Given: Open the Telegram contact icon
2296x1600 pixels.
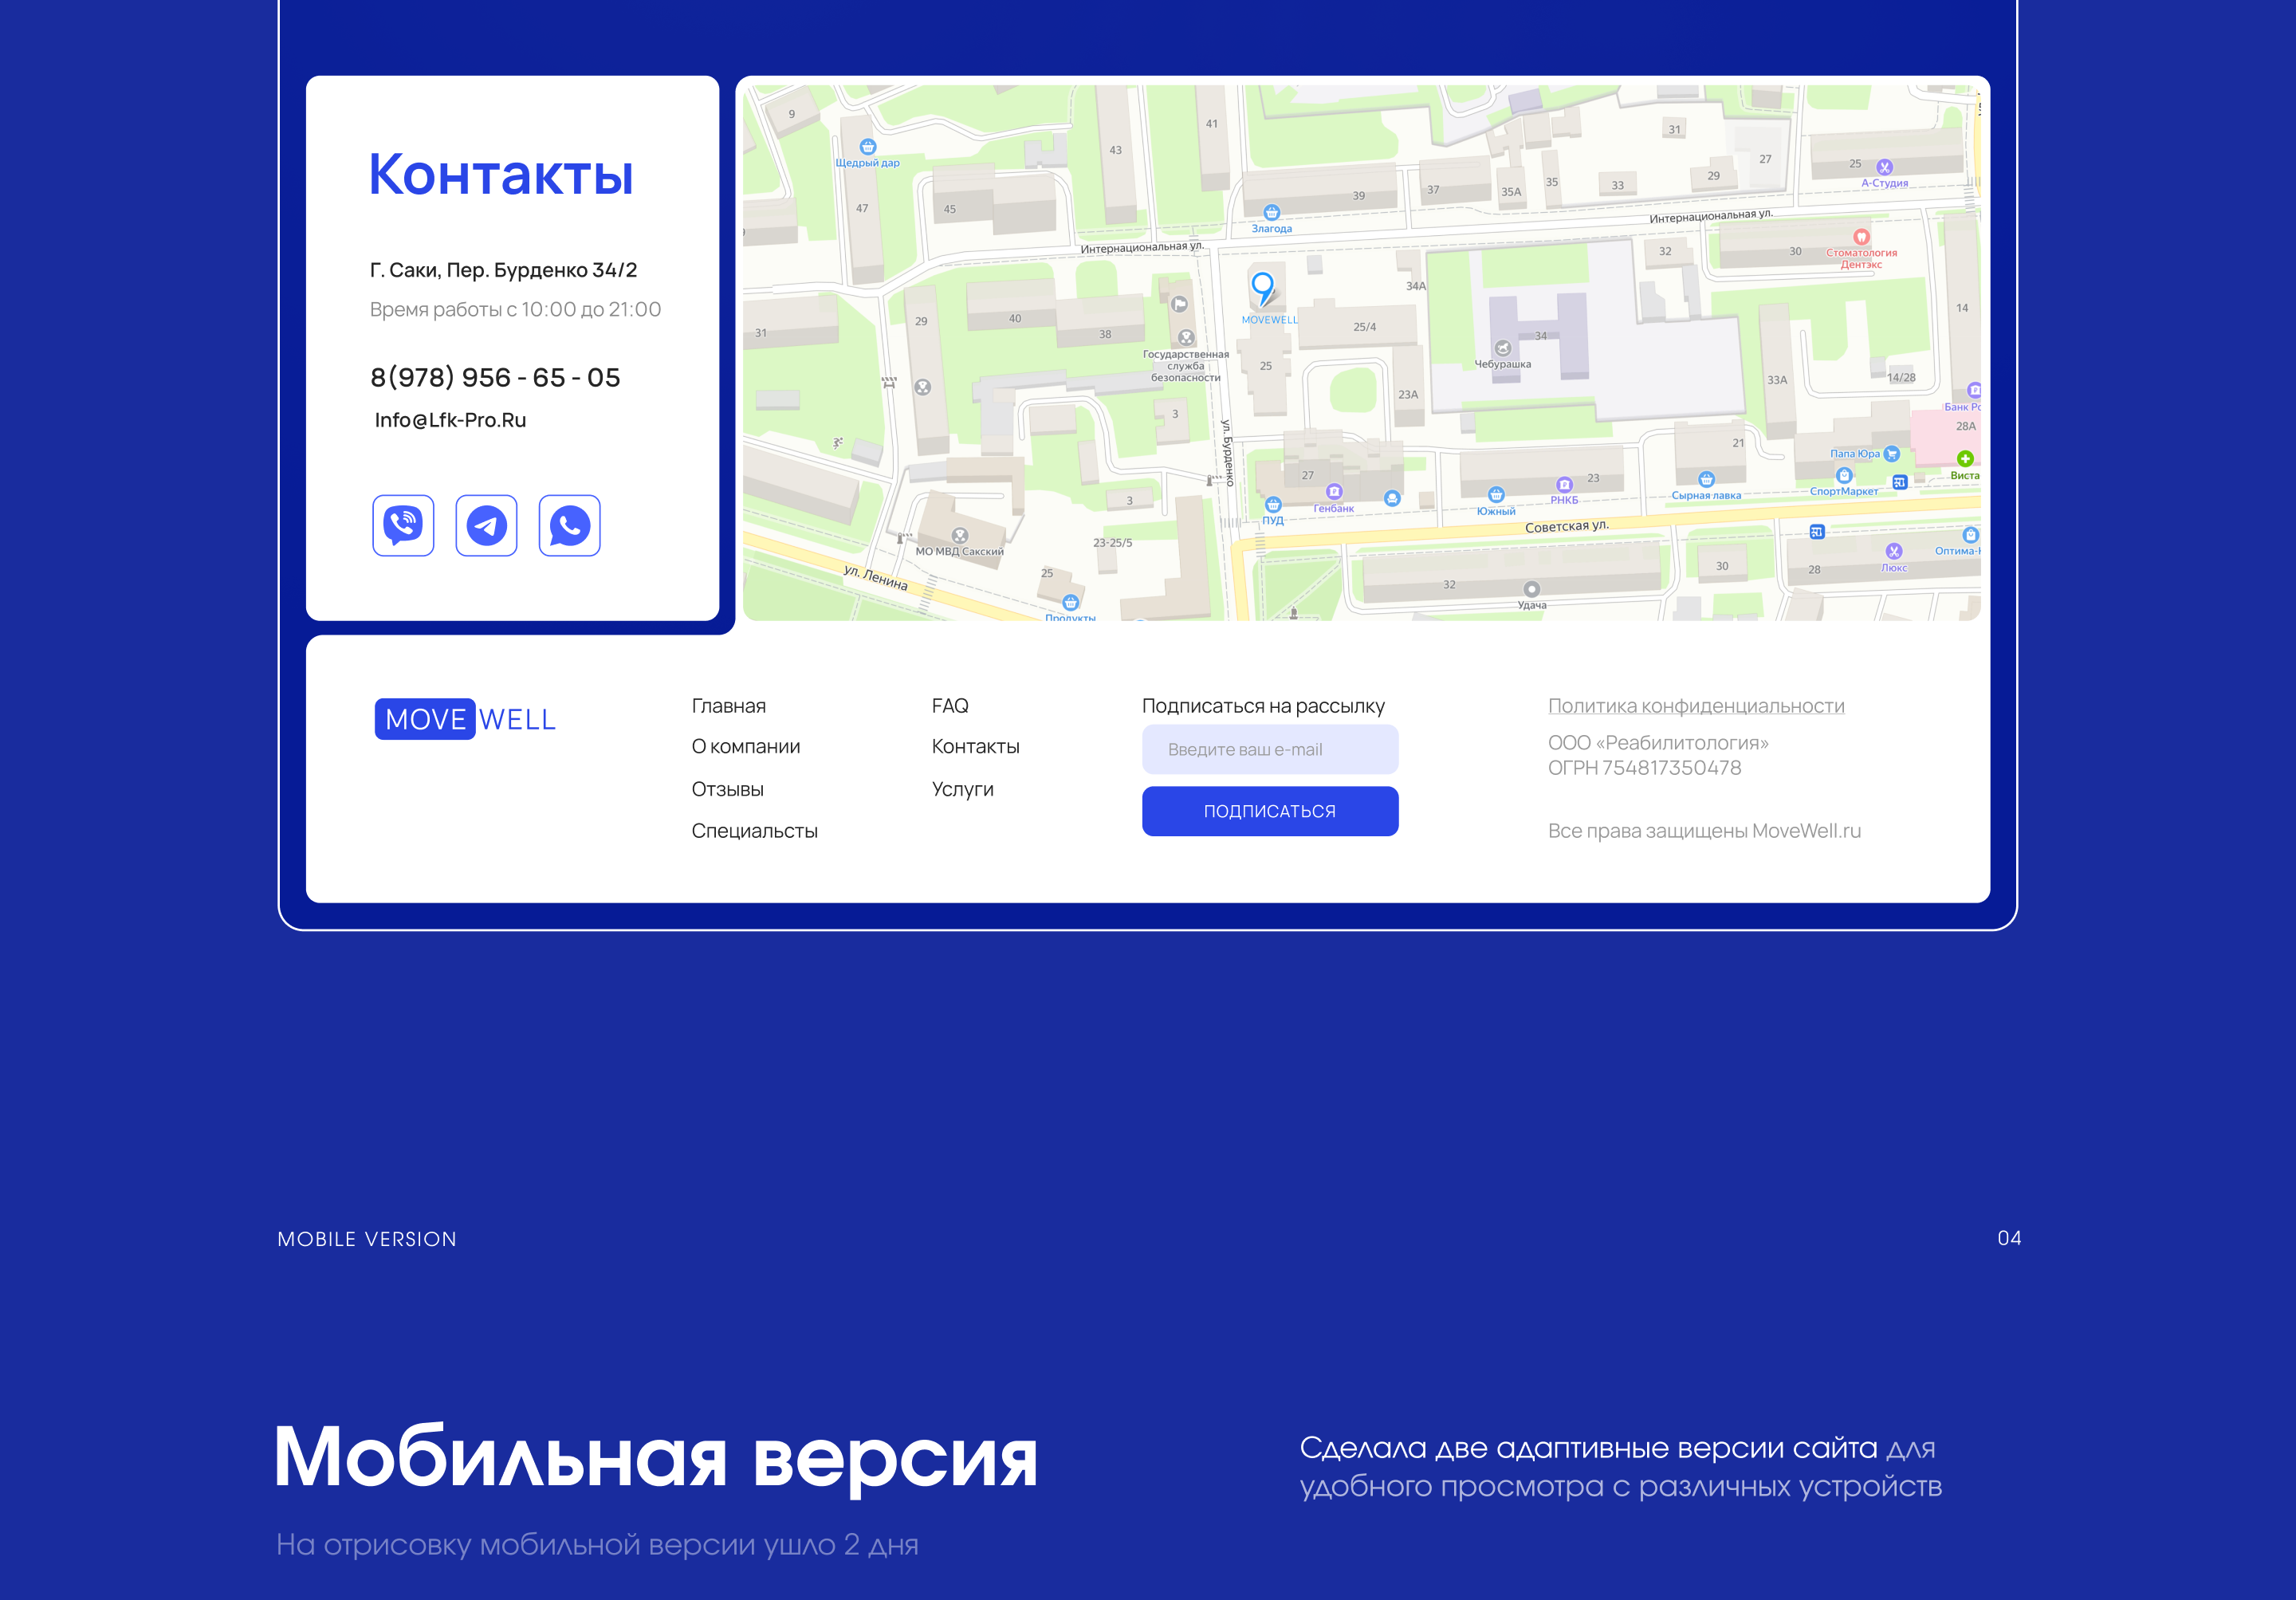Looking at the screenshot, I should click(x=486, y=525).
